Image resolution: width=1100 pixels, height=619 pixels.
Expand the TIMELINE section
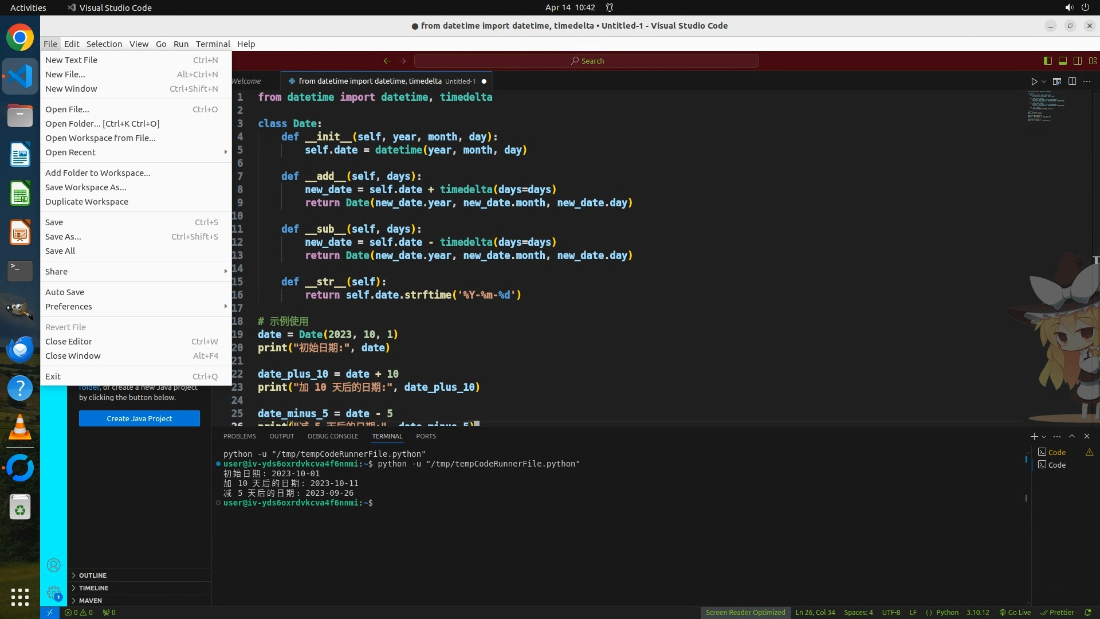tap(93, 588)
